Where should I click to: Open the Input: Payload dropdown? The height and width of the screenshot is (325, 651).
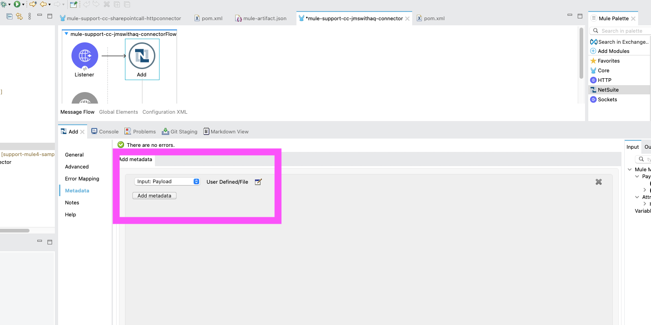click(x=167, y=182)
